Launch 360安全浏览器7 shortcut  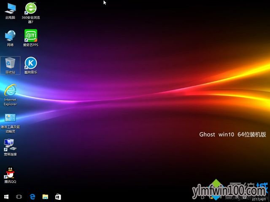pos(31,13)
